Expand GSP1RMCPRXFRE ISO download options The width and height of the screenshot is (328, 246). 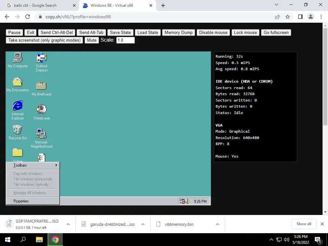pyautogui.click(x=68, y=224)
